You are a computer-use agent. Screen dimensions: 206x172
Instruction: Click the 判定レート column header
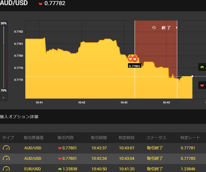click(190, 138)
